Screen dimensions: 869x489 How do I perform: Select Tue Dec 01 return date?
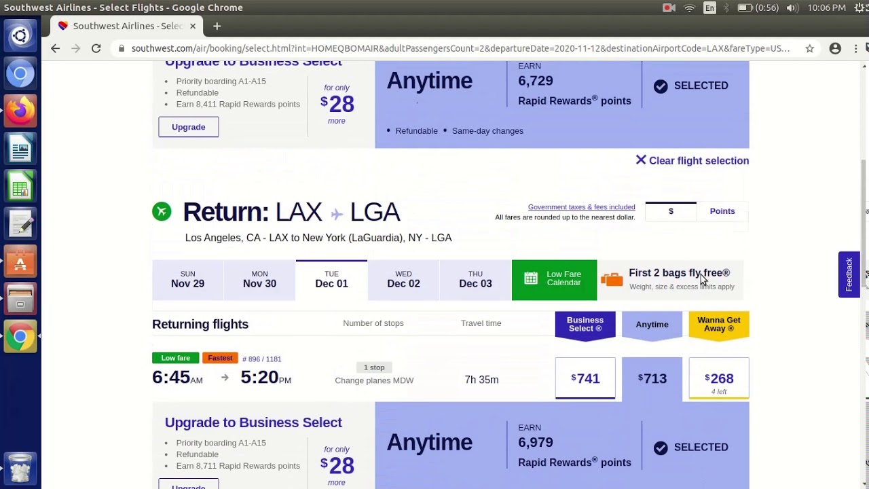tap(331, 279)
